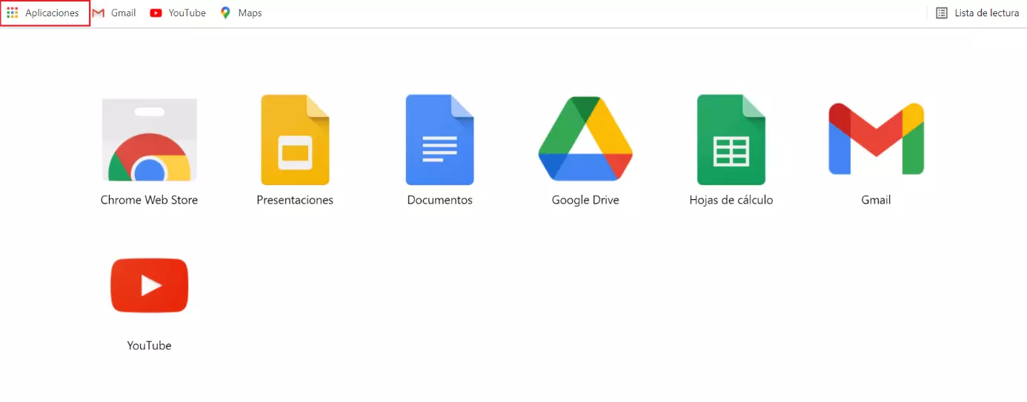Open the Maps bookmark in the bar
This screenshot has width=1027, height=402.
(241, 13)
